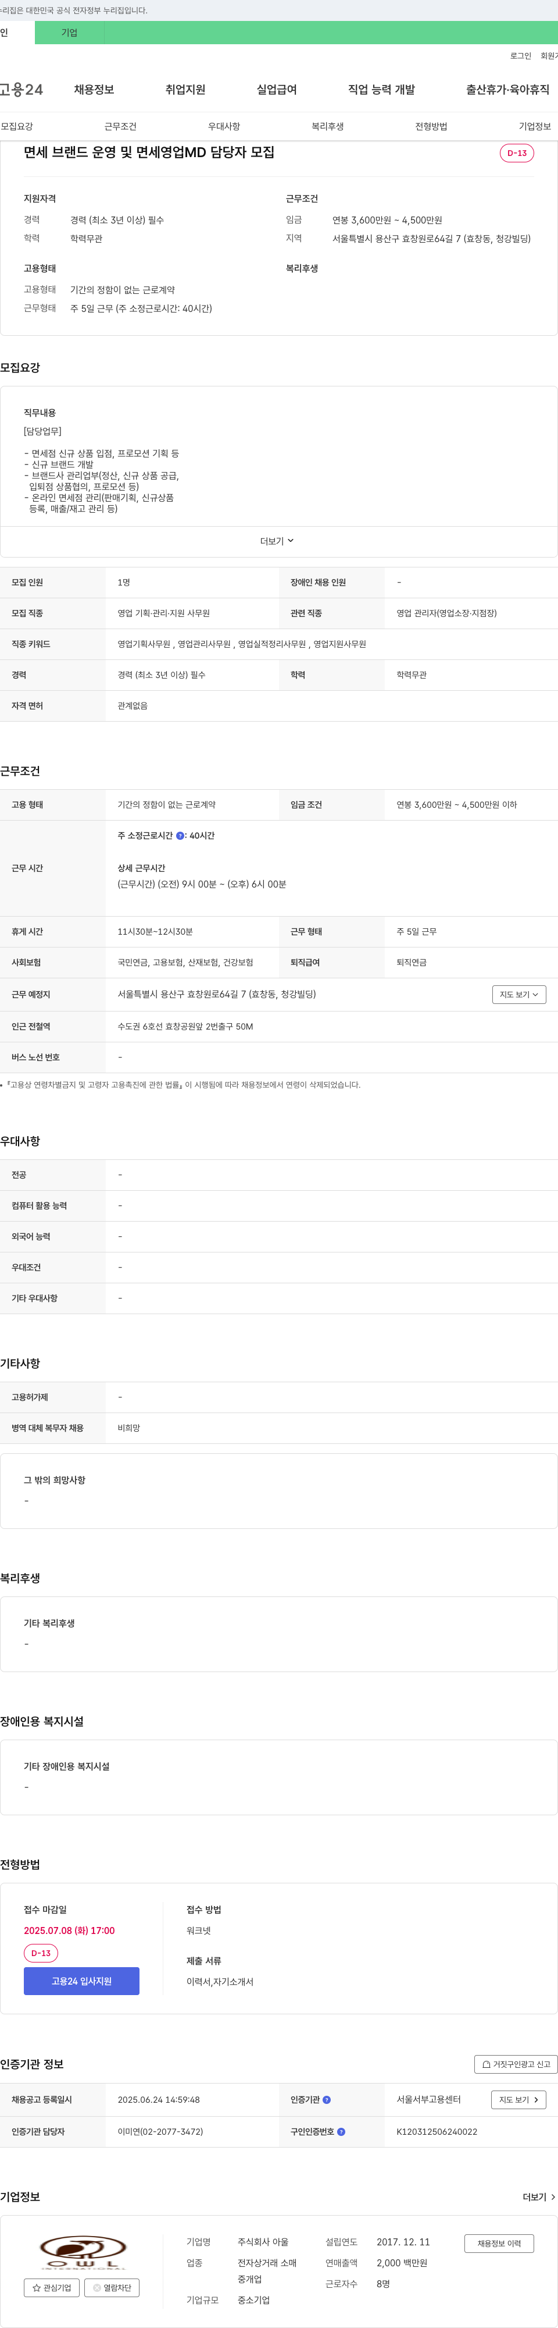Click founding date 2017. 12. 11
Screen dimensions: 558x2328
(403, 2242)
